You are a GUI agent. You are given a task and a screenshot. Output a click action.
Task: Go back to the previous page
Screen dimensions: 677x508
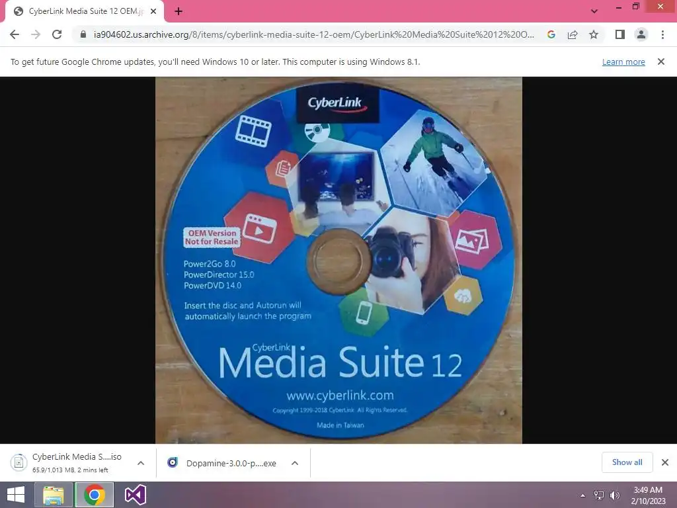(x=15, y=34)
